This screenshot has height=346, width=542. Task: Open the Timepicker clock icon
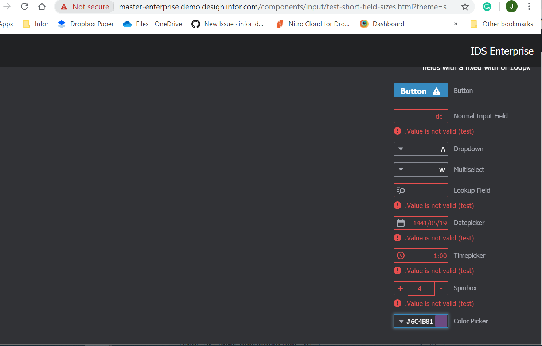(401, 256)
